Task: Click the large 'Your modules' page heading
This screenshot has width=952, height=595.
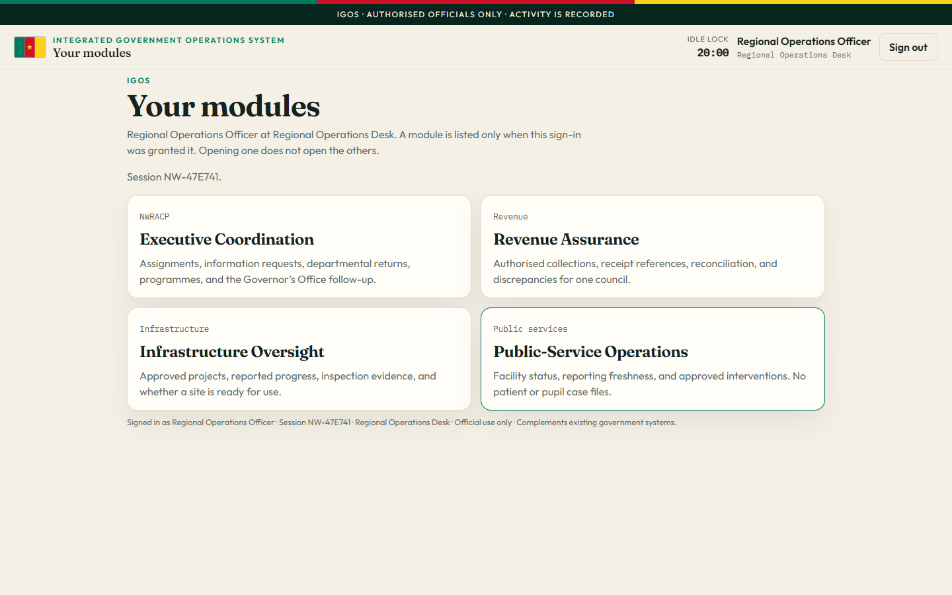Action: [x=223, y=106]
